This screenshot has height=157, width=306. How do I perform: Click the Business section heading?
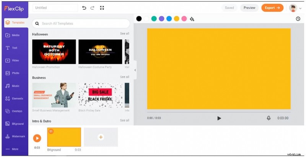coord(39,78)
